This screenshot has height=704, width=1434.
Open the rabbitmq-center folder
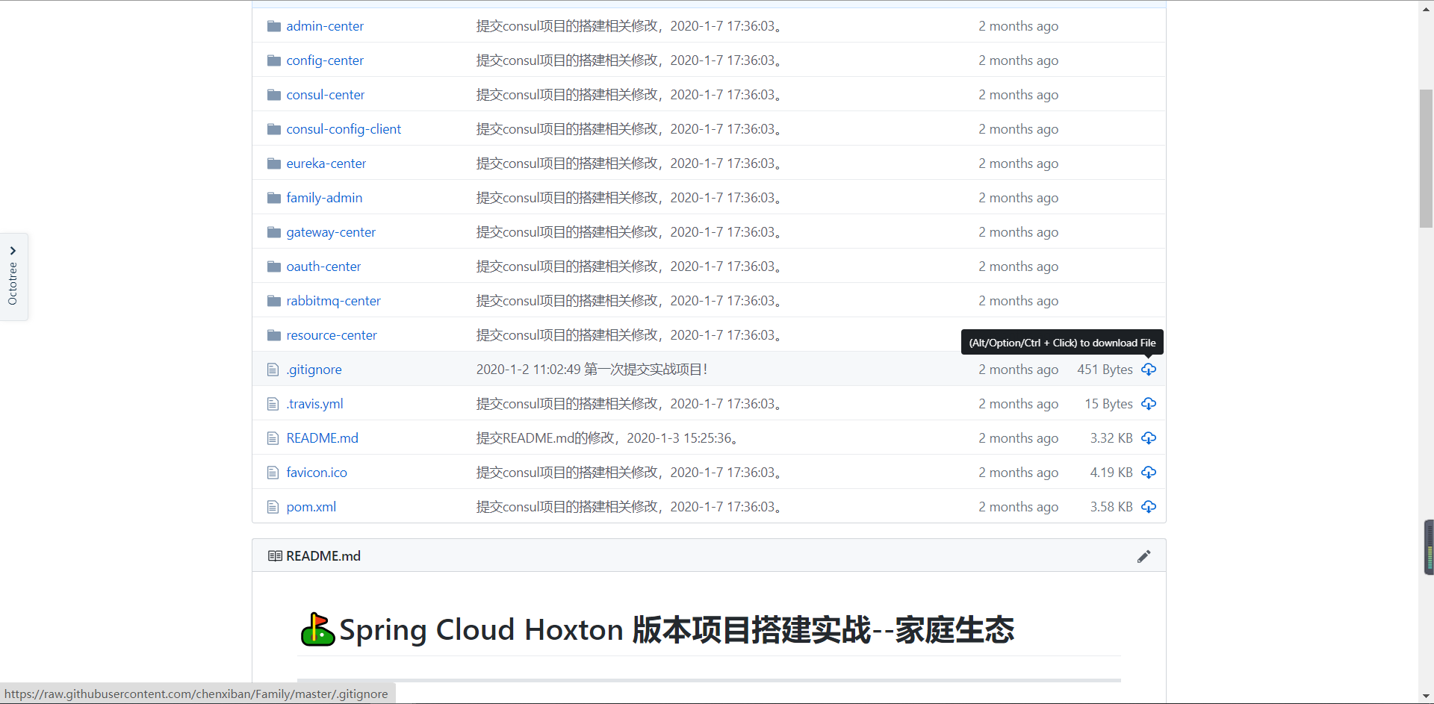[333, 300]
